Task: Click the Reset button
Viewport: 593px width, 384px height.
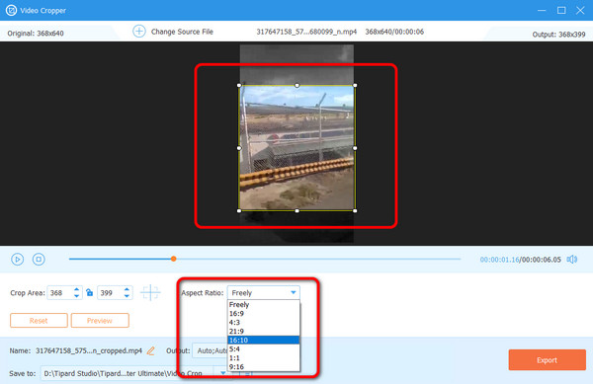Action: [39, 321]
